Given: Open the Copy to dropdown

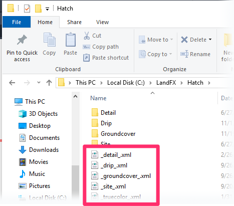Looking at the screenshot, I should pyautogui.click(x=155, y=54).
